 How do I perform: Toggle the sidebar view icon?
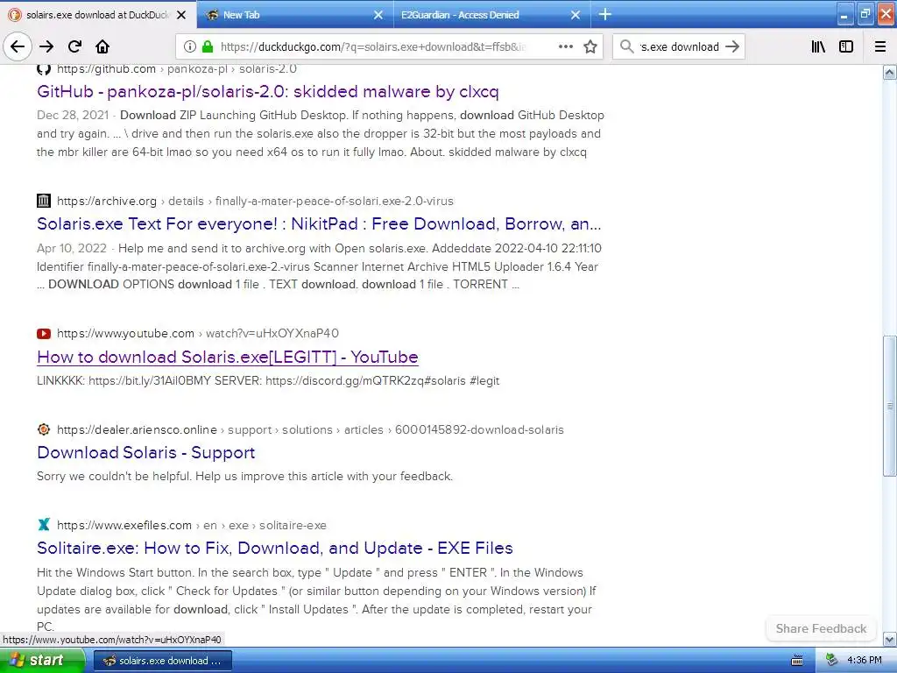click(x=846, y=47)
